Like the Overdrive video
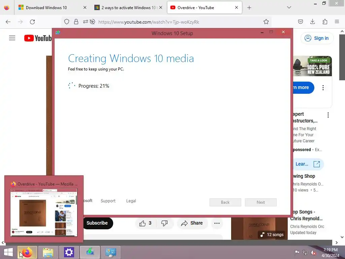 coord(146,223)
